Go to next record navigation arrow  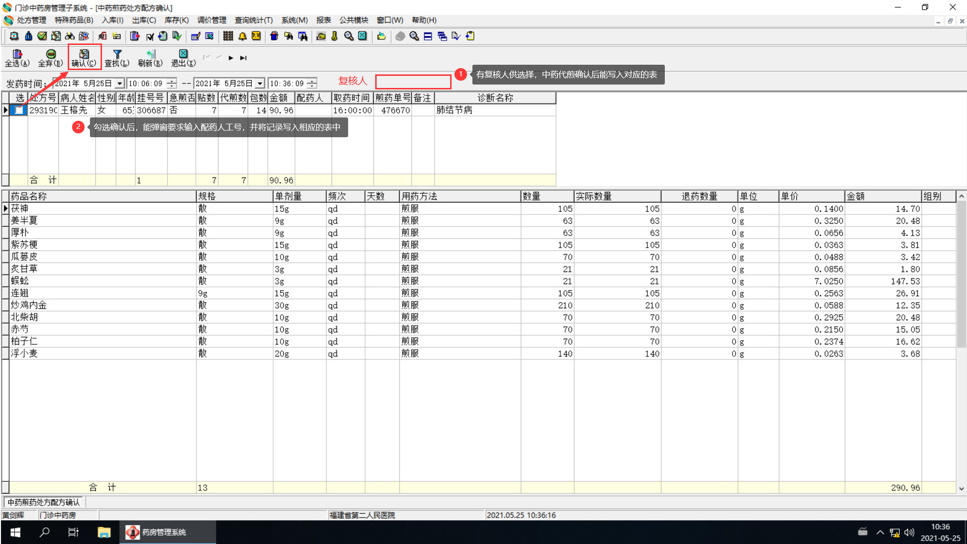coord(231,58)
